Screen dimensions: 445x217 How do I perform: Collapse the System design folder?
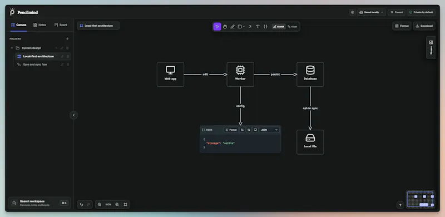[12, 48]
